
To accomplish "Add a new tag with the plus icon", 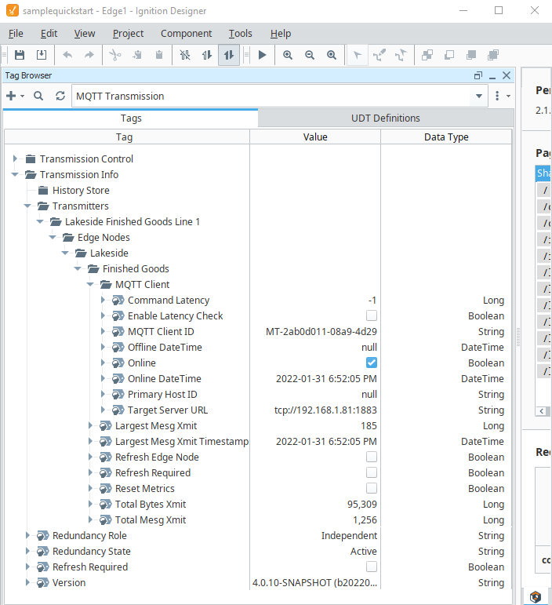I will [12, 96].
